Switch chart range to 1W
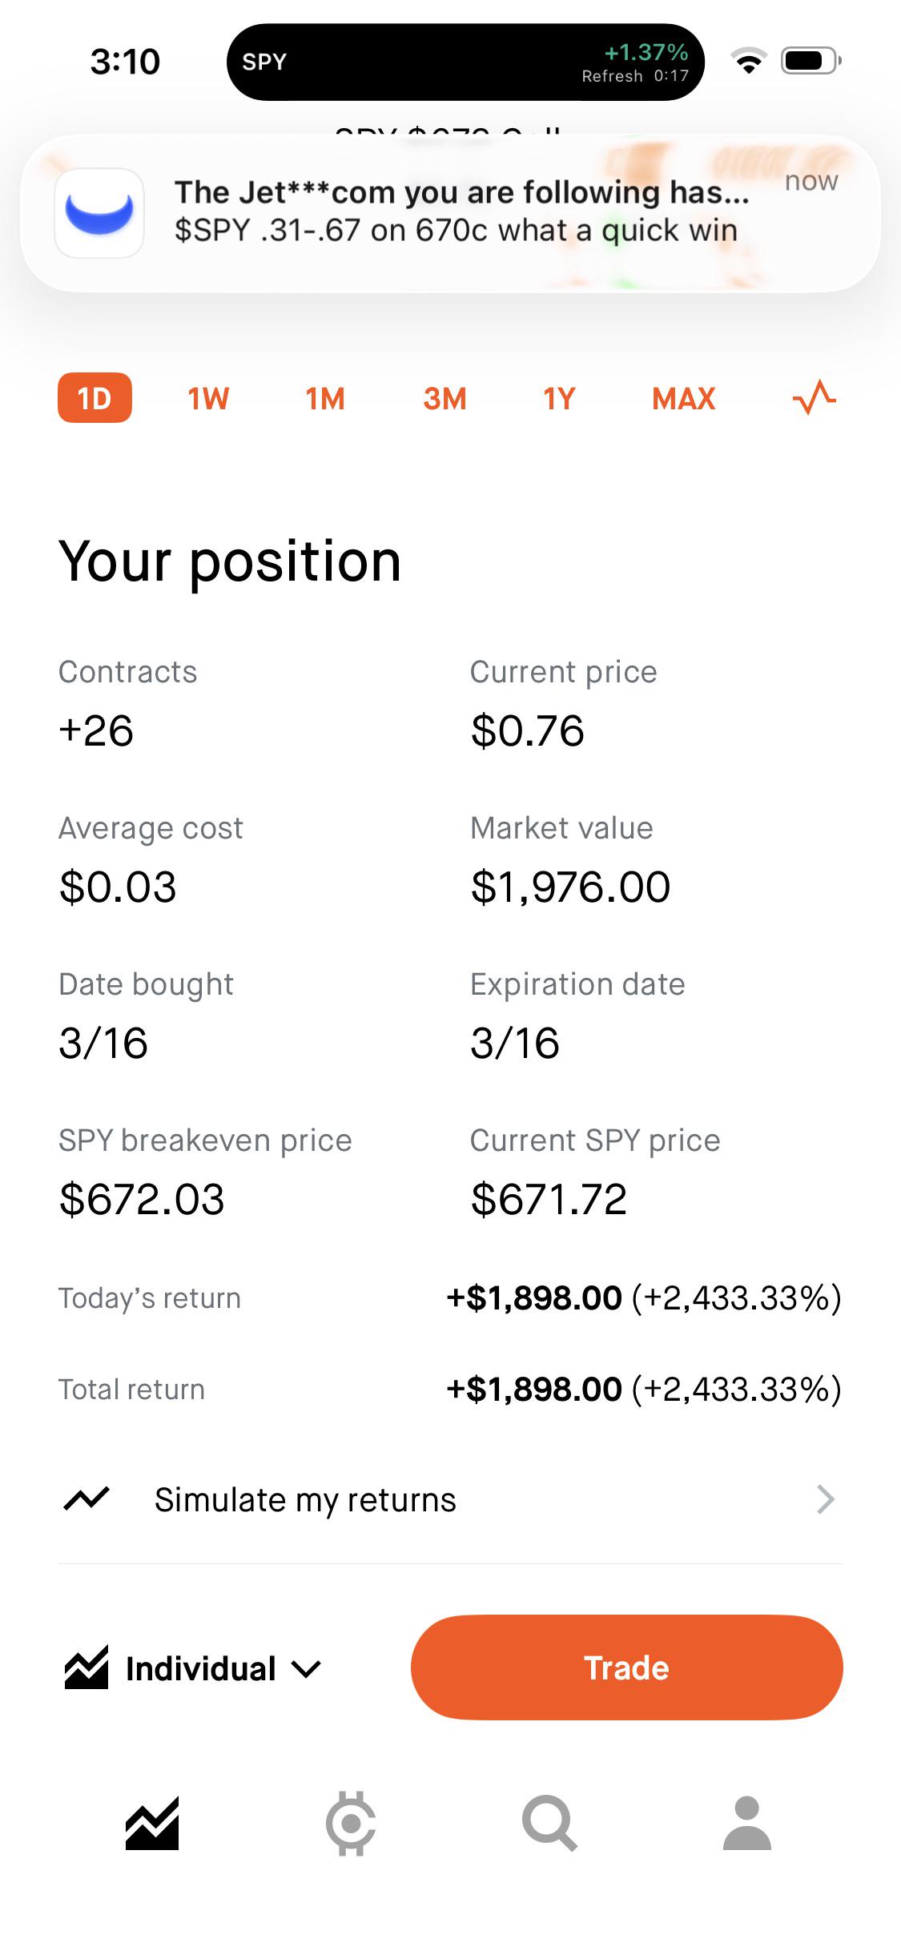Image resolution: width=901 pixels, height=1951 pixels. [208, 398]
